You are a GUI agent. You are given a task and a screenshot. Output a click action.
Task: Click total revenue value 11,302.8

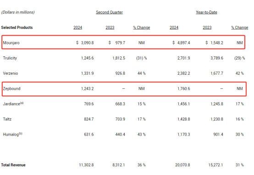(x=86, y=165)
